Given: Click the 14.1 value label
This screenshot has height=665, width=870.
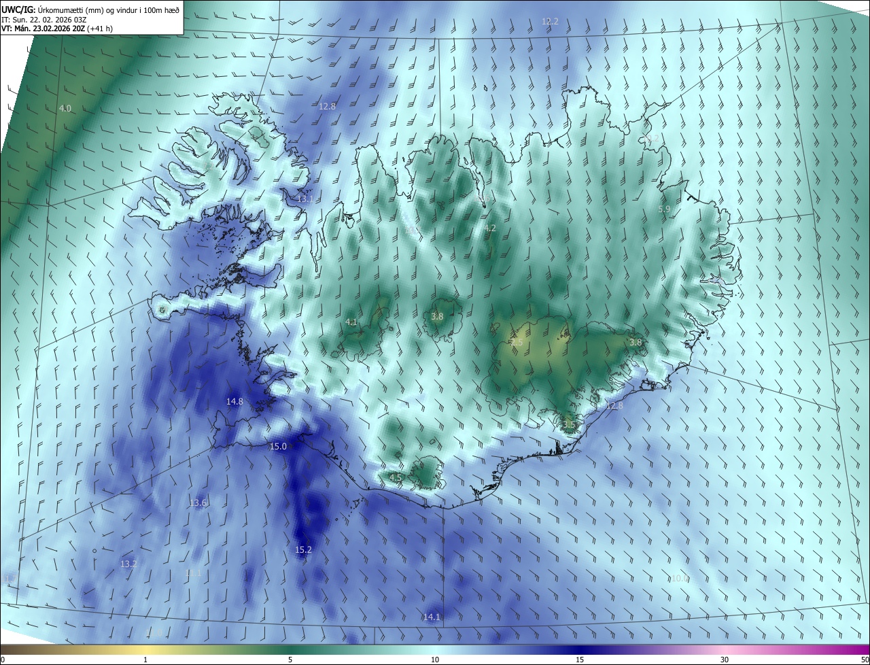Looking at the screenshot, I should point(432,617).
